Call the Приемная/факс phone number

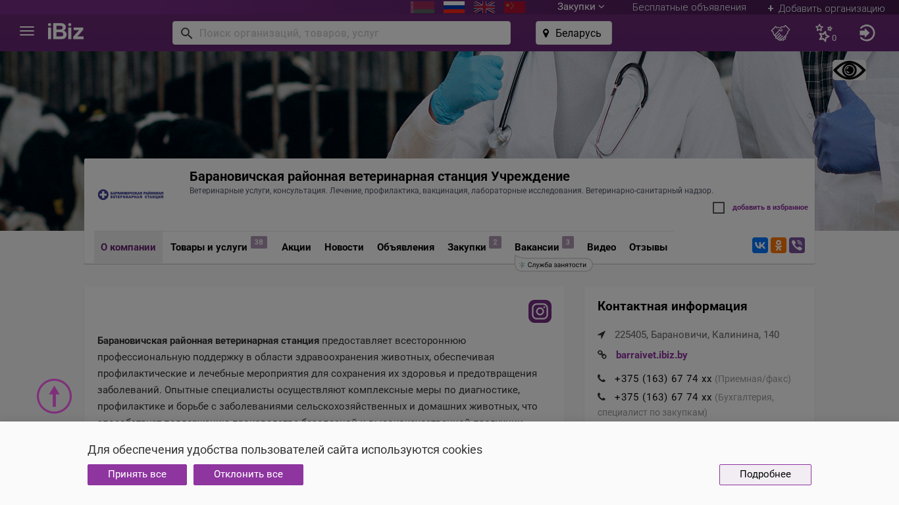(663, 379)
